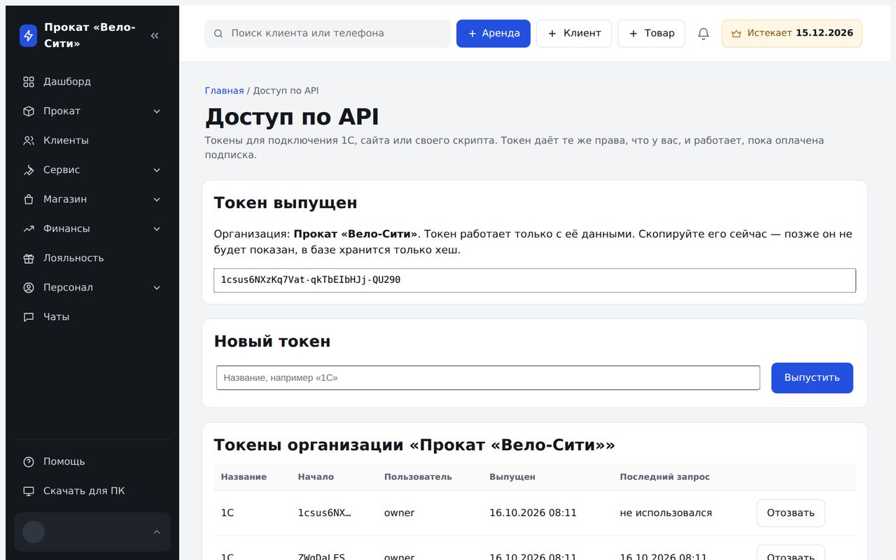Follow the Главная breadcrumb link
This screenshot has height=560, width=896.
pos(225,91)
